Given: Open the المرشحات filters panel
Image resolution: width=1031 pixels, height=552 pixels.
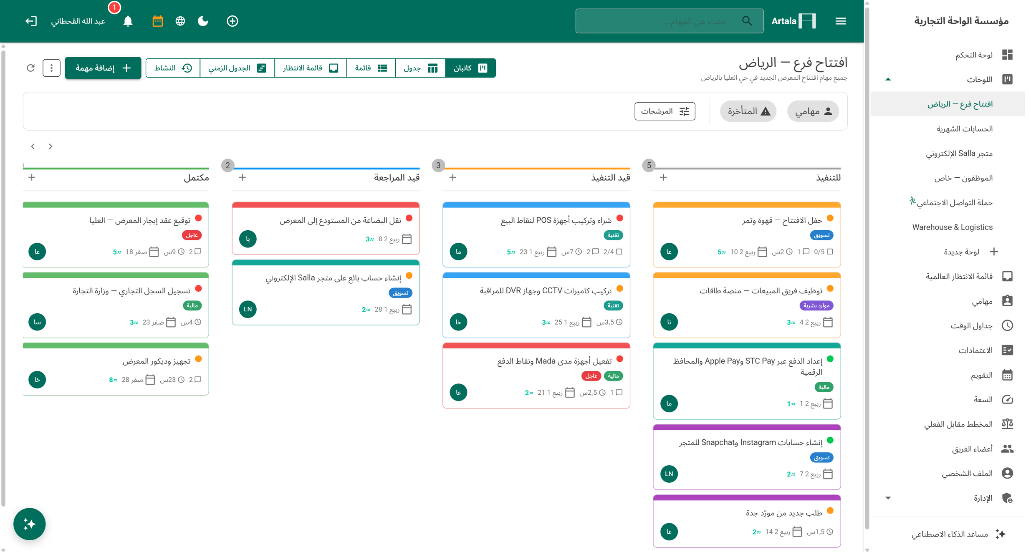Looking at the screenshot, I should click(665, 111).
